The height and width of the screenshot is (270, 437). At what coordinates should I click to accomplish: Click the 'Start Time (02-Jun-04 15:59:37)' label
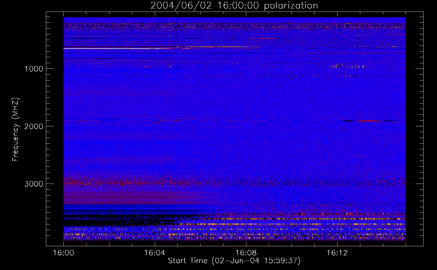tap(234, 261)
